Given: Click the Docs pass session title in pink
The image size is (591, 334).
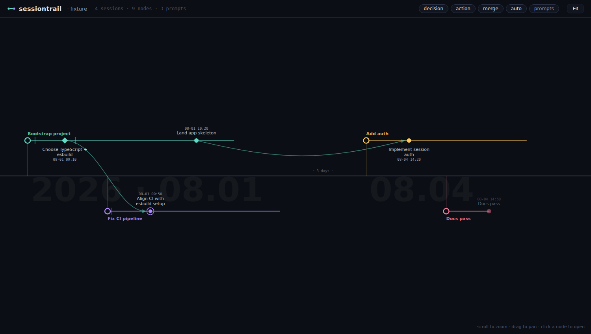Looking at the screenshot, I should (x=458, y=218).
